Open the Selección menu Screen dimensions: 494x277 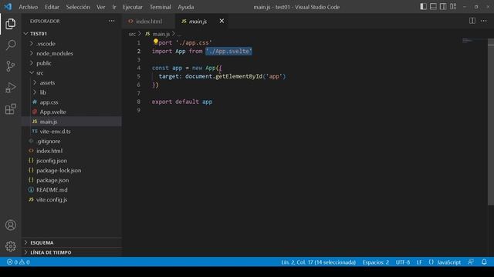pyautogui.click(x=78, y=7)
